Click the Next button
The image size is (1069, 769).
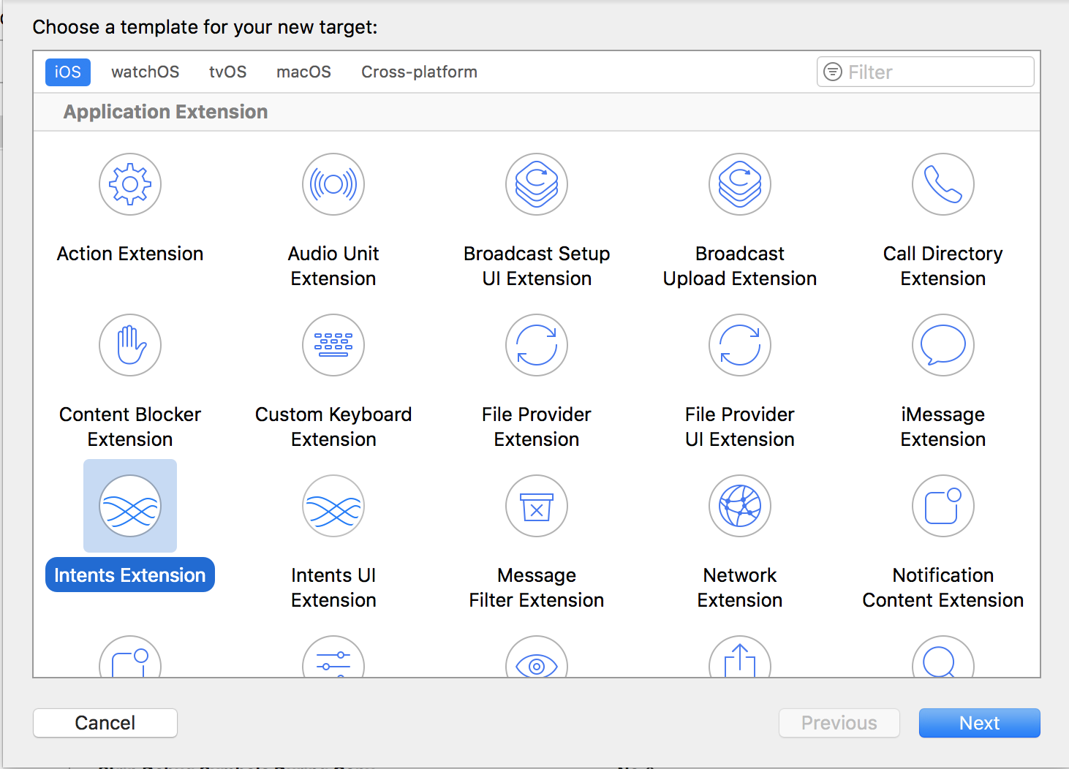[x=979, y=723]
